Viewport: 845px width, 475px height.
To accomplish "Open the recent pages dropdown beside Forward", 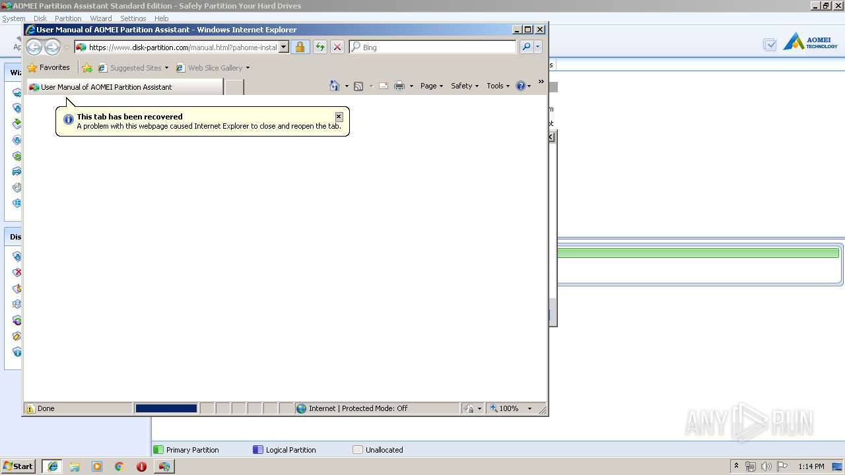I will pos(67,47).
